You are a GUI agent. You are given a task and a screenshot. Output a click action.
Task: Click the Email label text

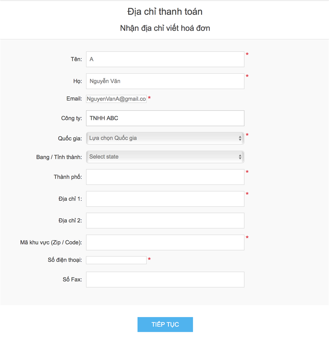[x=74, y=99]
